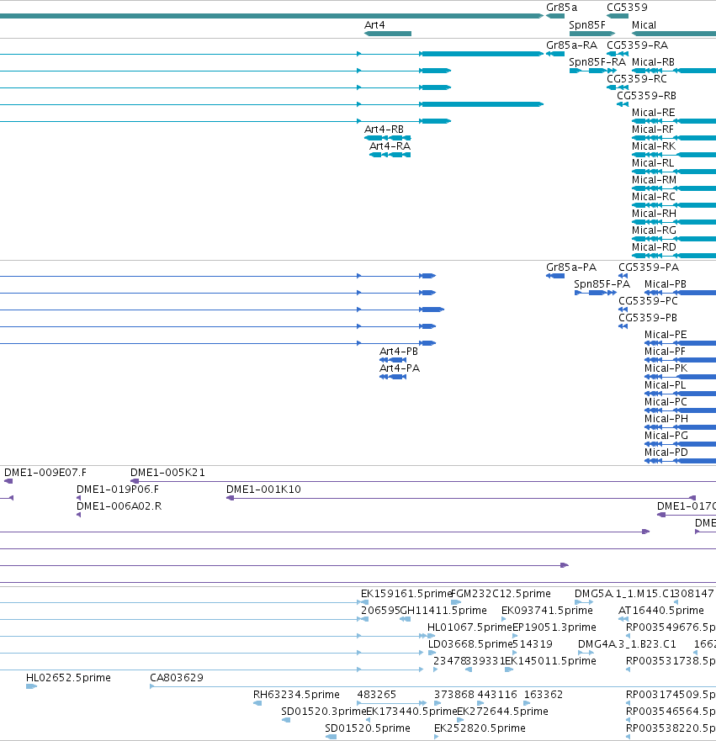Click CDS feature Mical-PL
The width and height of the screenshot is (716, 741).
[x=680, y=394]
